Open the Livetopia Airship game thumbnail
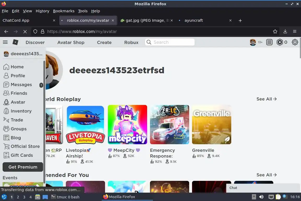301x201 pixels. pos(85,125)
